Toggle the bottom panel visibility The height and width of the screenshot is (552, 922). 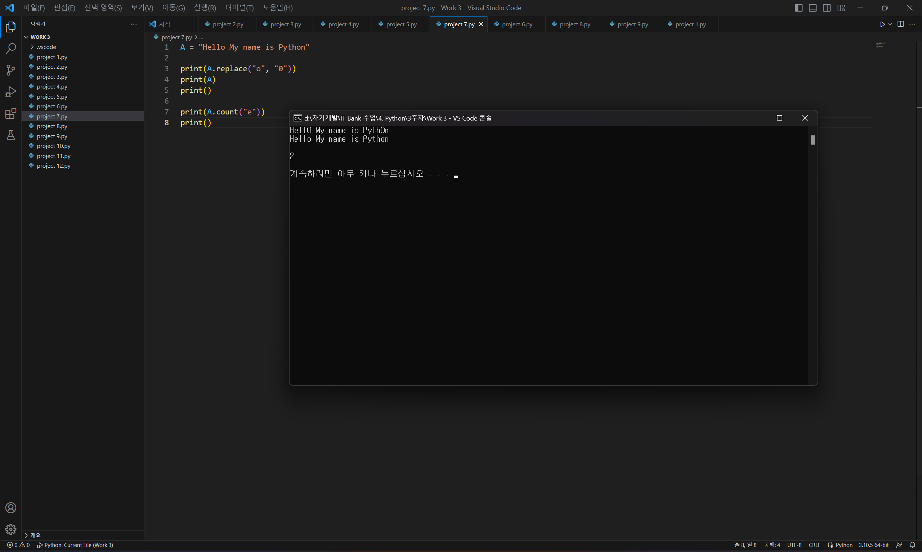(813, 8)
